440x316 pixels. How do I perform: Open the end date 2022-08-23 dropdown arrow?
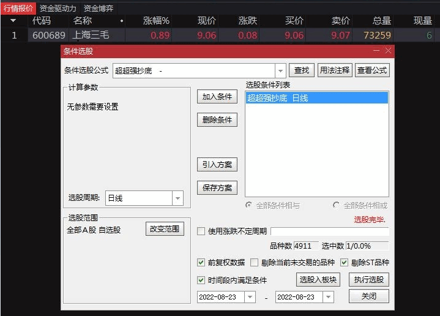point(328,297)
